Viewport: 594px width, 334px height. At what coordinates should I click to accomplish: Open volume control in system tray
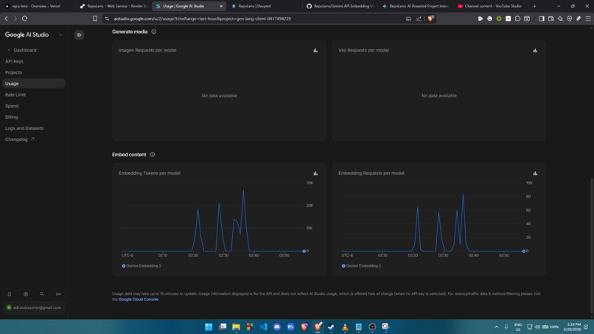pyautogui.click(x=537, y=327)
